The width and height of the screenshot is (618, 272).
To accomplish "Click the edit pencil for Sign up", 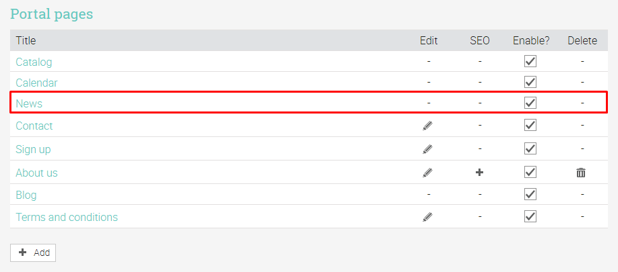I will pos(428,149).
